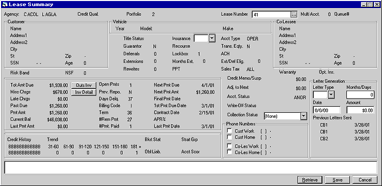The height and width of the screenshot is (186, 382).
Task: Open the Inv Detail button
Action: click(84, 92)
